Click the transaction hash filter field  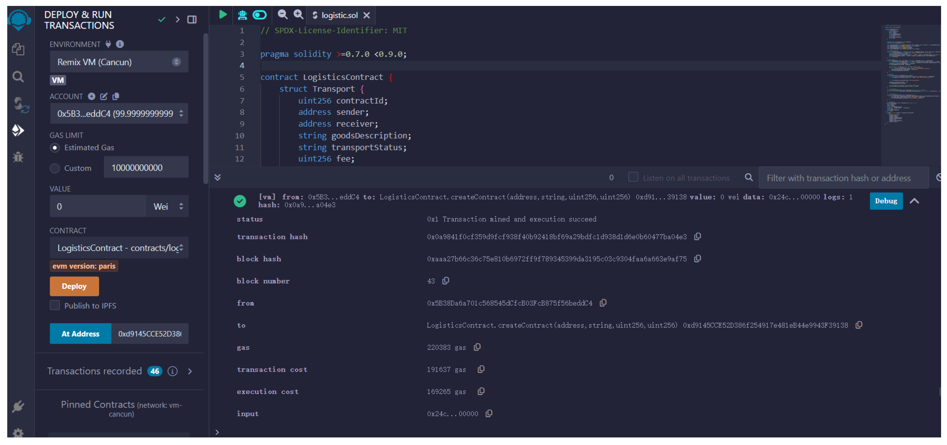click(843, 178)
